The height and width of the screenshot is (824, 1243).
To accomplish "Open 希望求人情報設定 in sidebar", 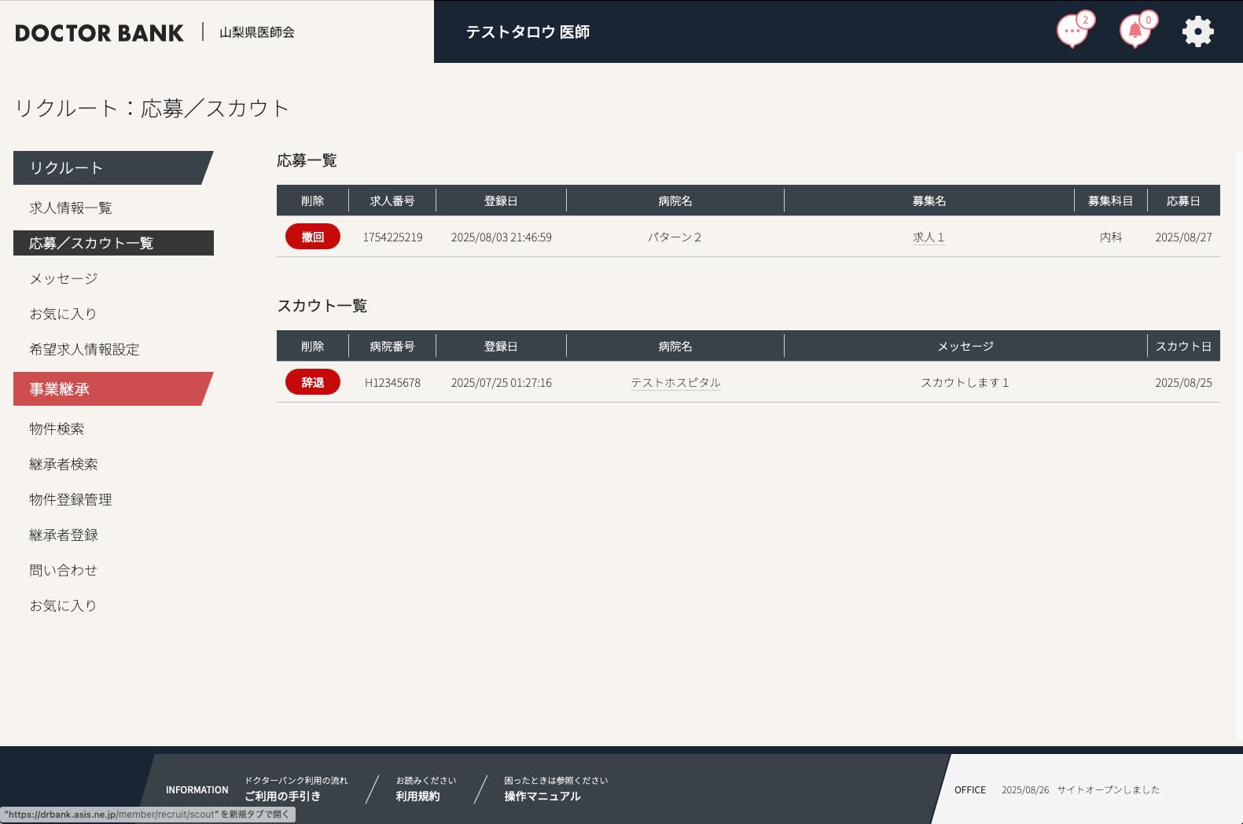I will point(84,349).
